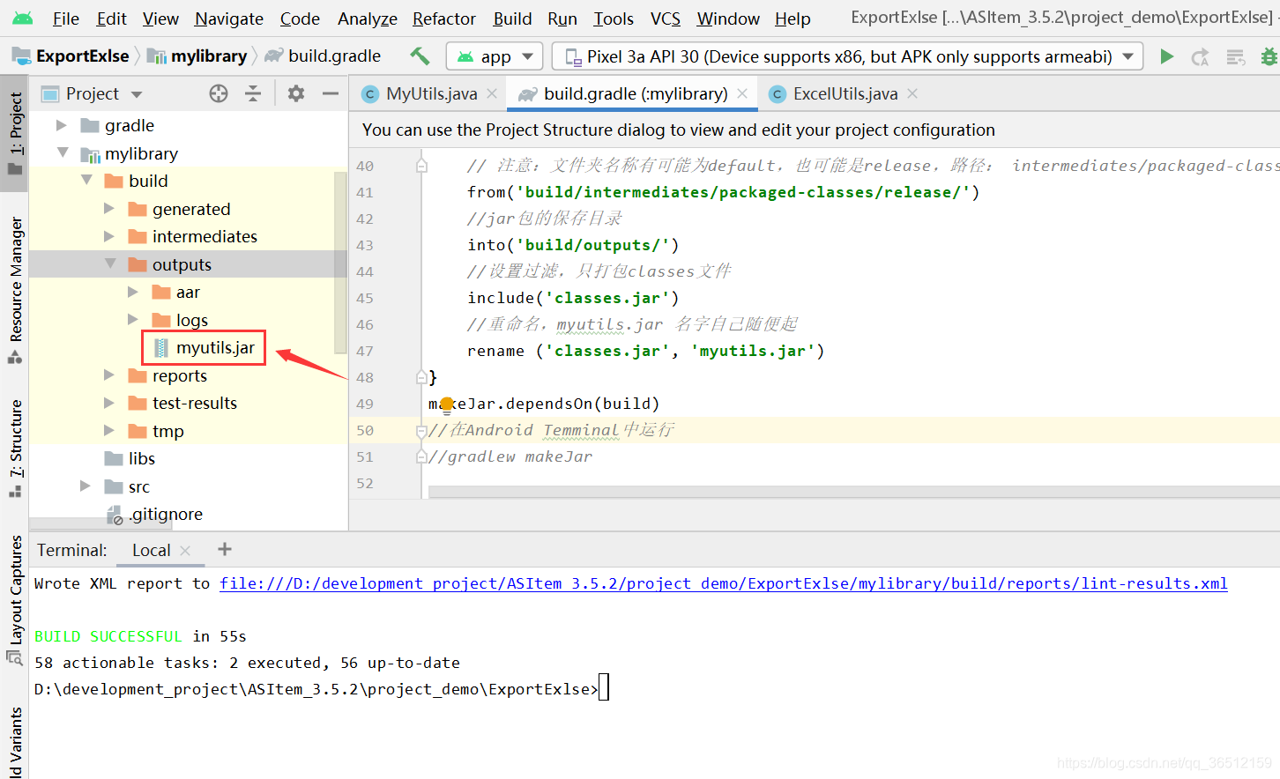1280x779 pixels.
Task: Toggle fold marker at line 40
Action: point(421,166)
